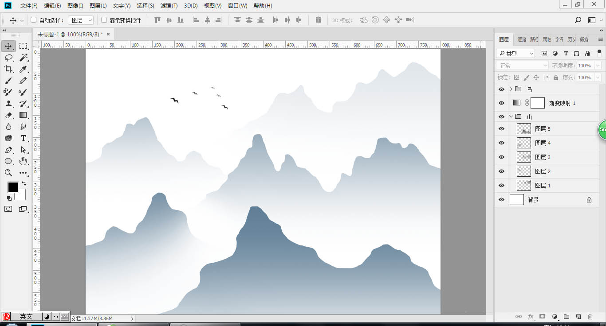The height and width of the screenshot is (326, 606).
Task: Click the 渐变映射 1 gradient thumbnail
Action: coord(516,103)
